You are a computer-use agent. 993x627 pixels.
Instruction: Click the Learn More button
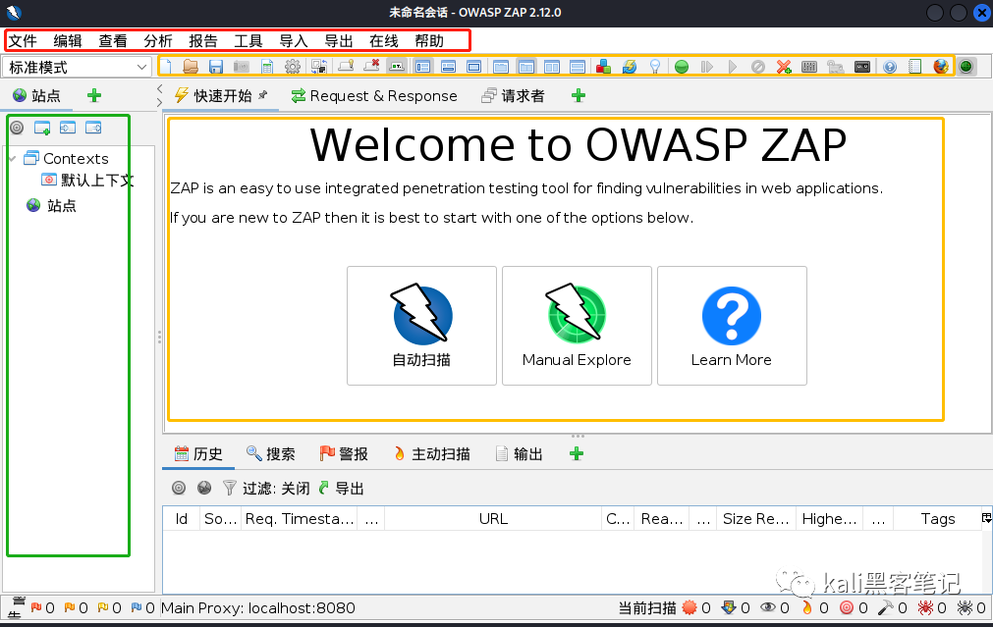click(x=732, y=326)
